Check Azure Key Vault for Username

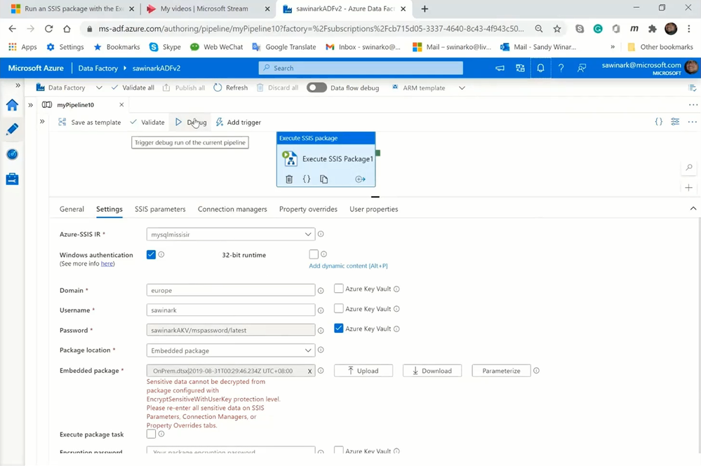tap(339, 308)
